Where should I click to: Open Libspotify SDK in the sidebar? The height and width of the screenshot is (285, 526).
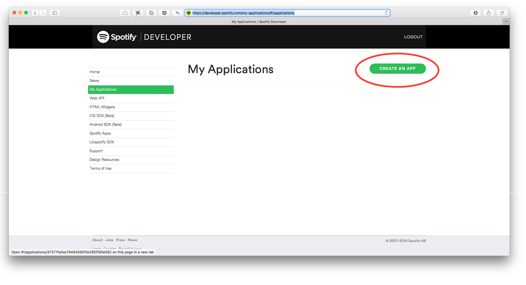[x=131, y=142]
